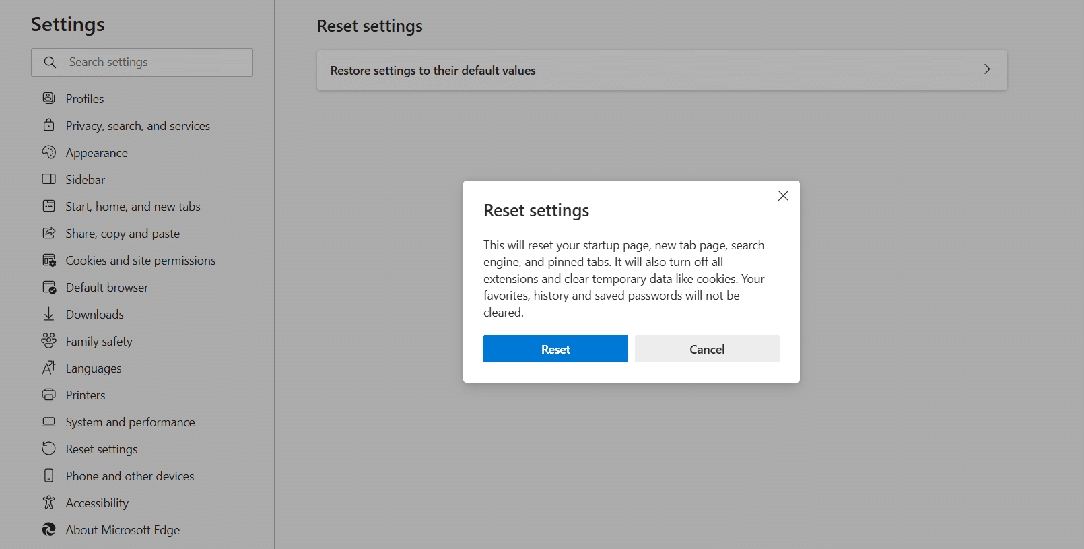
Task: Click the Downloads arrow icon
Action: point(49,314)
